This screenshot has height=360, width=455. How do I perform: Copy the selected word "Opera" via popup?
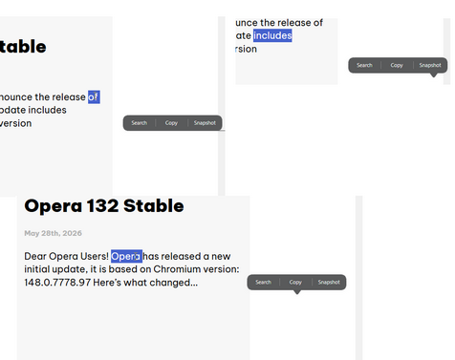[295, 283]
